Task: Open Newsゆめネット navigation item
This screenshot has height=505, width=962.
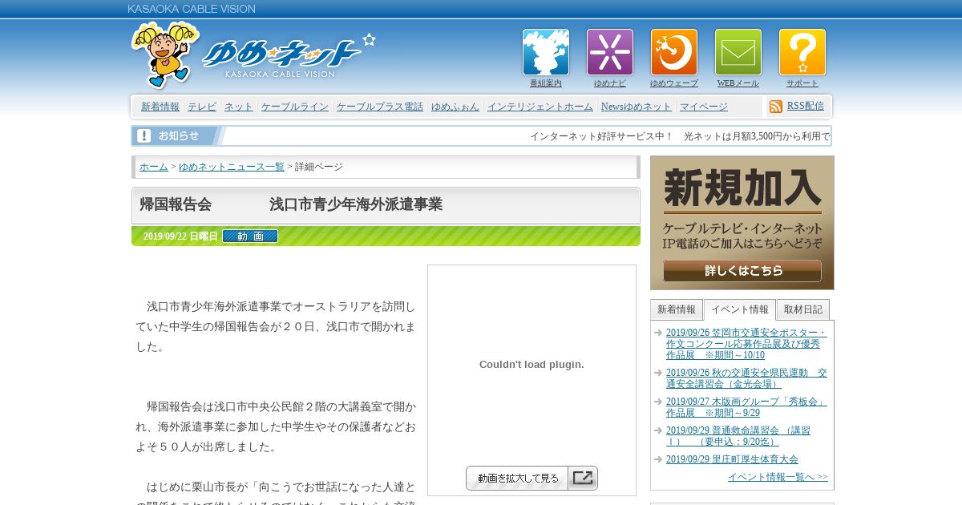Action: point(637,107)
